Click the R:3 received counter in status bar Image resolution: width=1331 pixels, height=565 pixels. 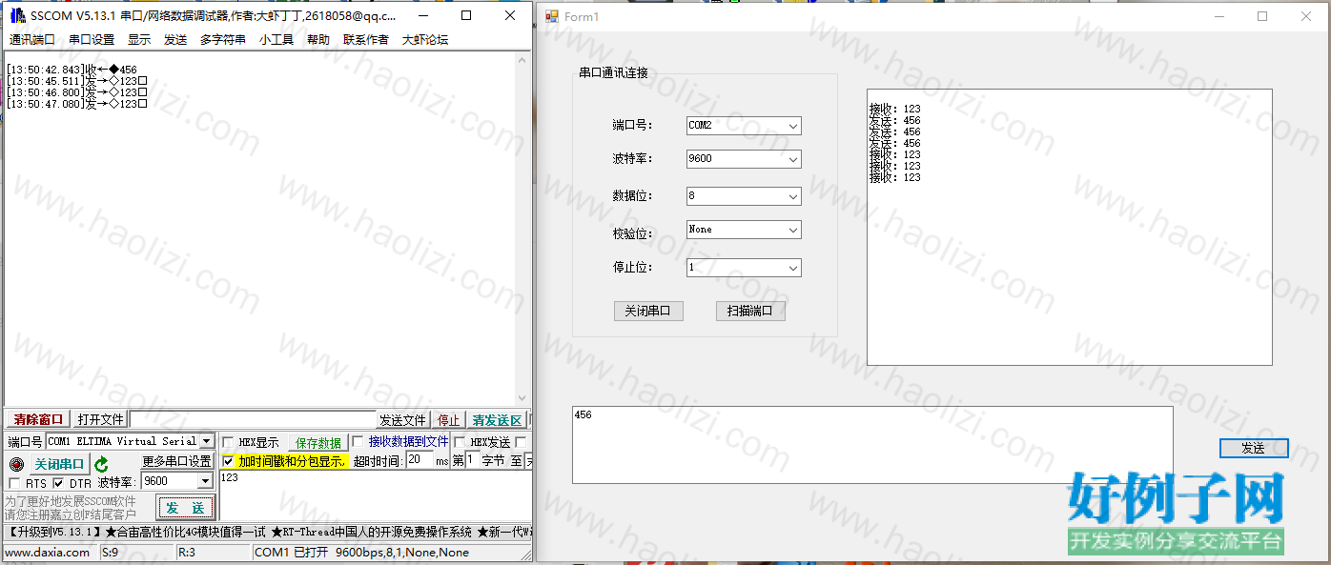(214, 553)
